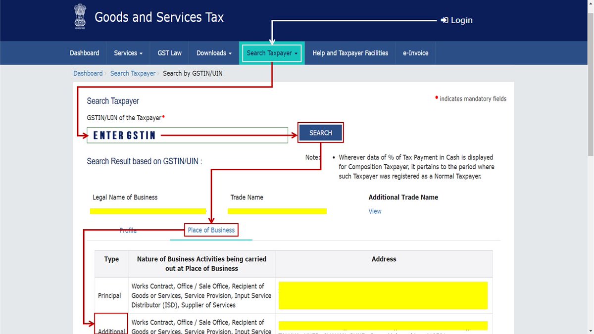This screenshot has width=594, height=334.
Task: Click Search Result based on GSTIN/UIN text
Action: (x=144, y=161)
